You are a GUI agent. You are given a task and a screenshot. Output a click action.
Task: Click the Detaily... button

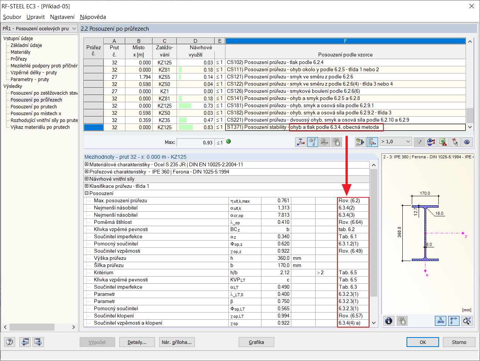point(137,342)
